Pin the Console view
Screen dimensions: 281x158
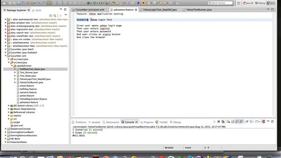pyautogui.click(x=247, y=122)
